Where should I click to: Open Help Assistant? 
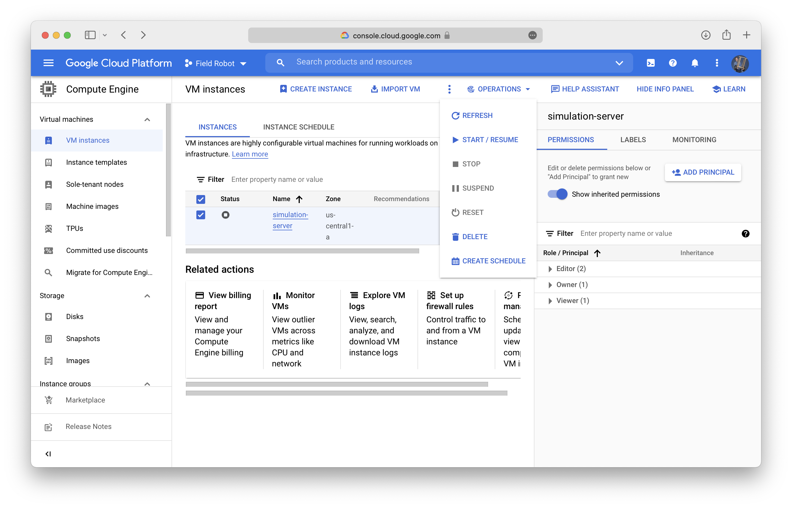click(585, 89)
